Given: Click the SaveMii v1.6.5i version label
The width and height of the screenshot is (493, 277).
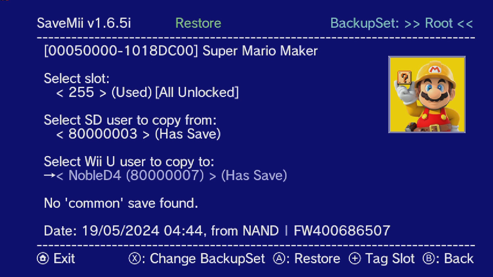Looking at the screenshot, I should [83, 23].
